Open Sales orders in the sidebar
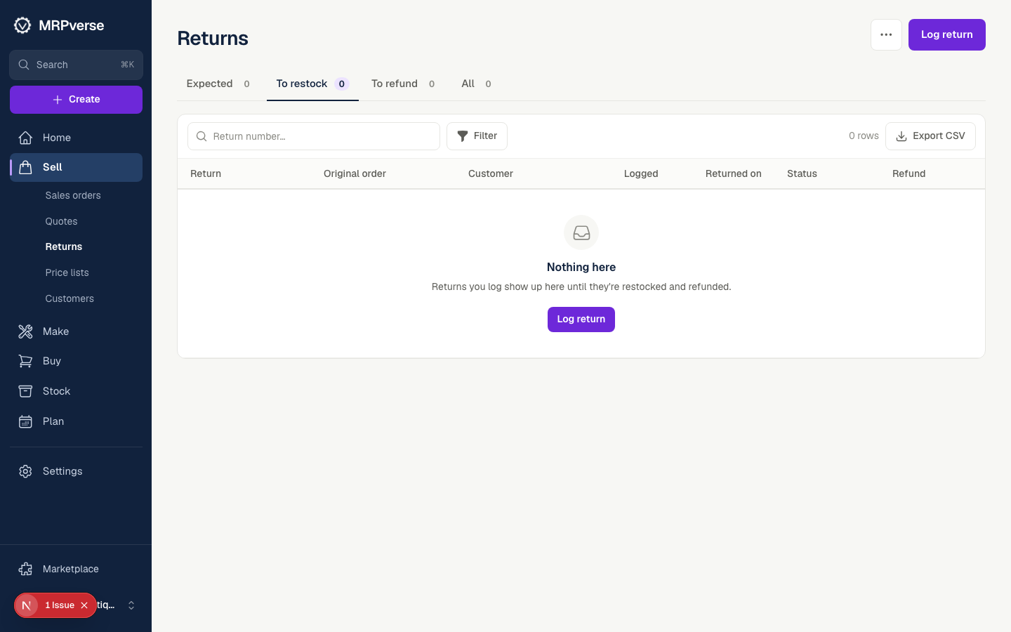 (73, 195)
